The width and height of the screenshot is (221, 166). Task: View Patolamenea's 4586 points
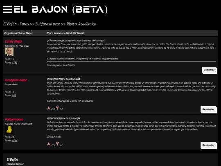tap(14, 141)
